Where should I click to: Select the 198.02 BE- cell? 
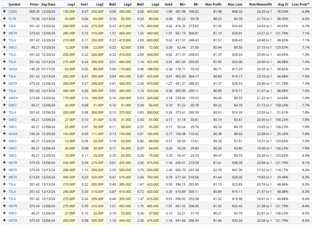pos(194,12)
